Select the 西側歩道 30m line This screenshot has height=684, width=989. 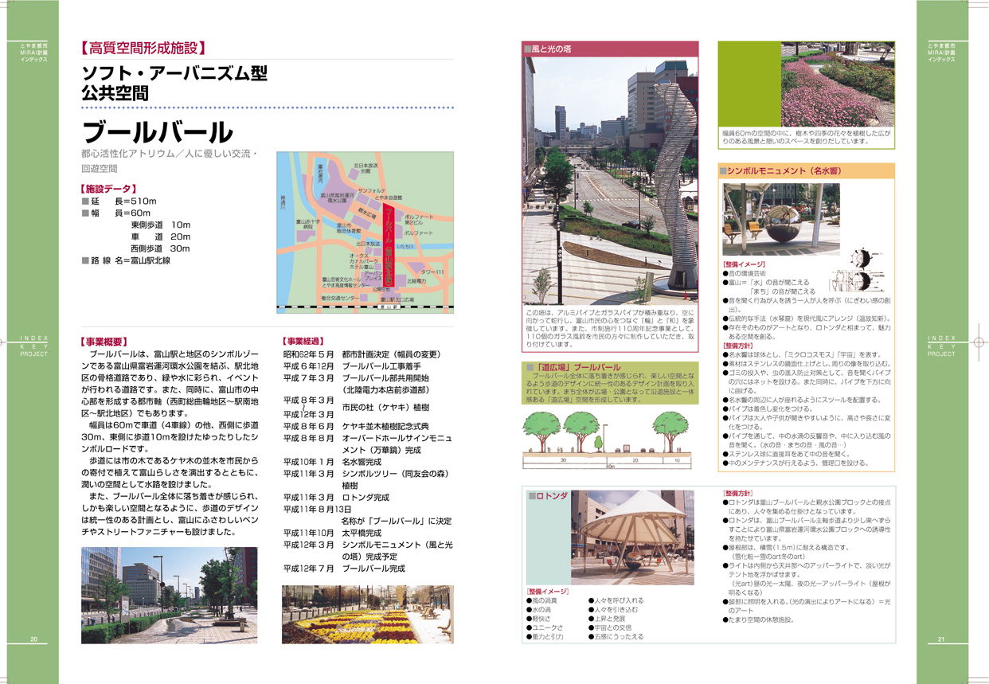[x=161, y=248]
